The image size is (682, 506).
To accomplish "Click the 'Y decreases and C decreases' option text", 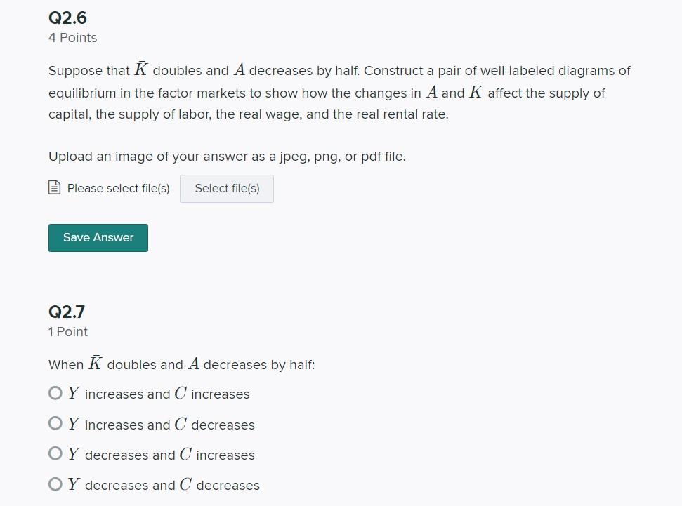I will coord(164,485).
